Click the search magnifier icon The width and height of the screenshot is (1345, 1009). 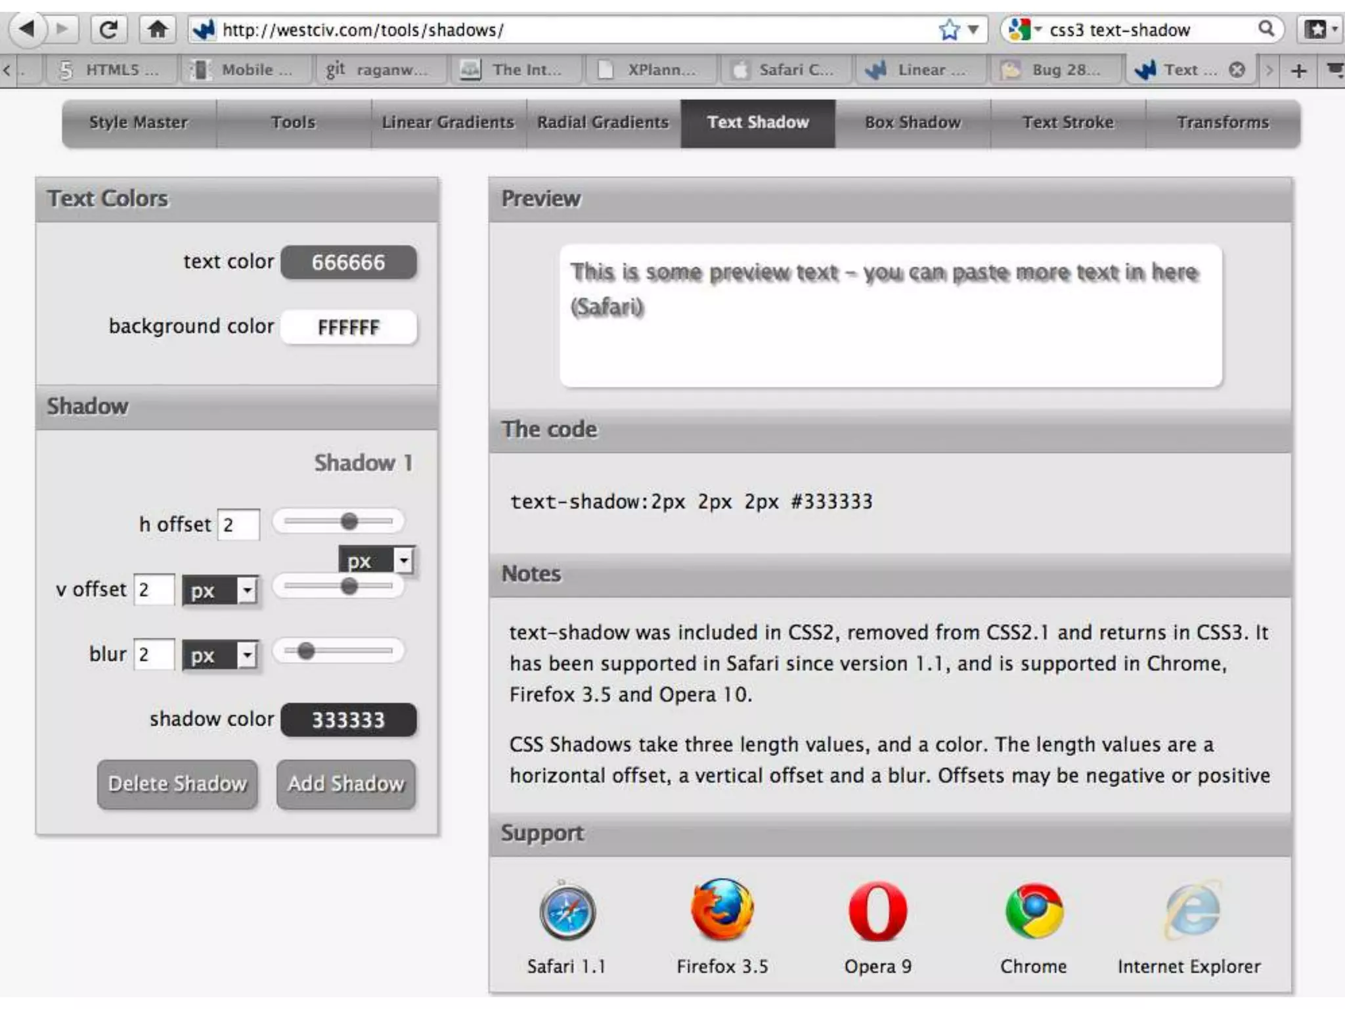coord(1266,29)
